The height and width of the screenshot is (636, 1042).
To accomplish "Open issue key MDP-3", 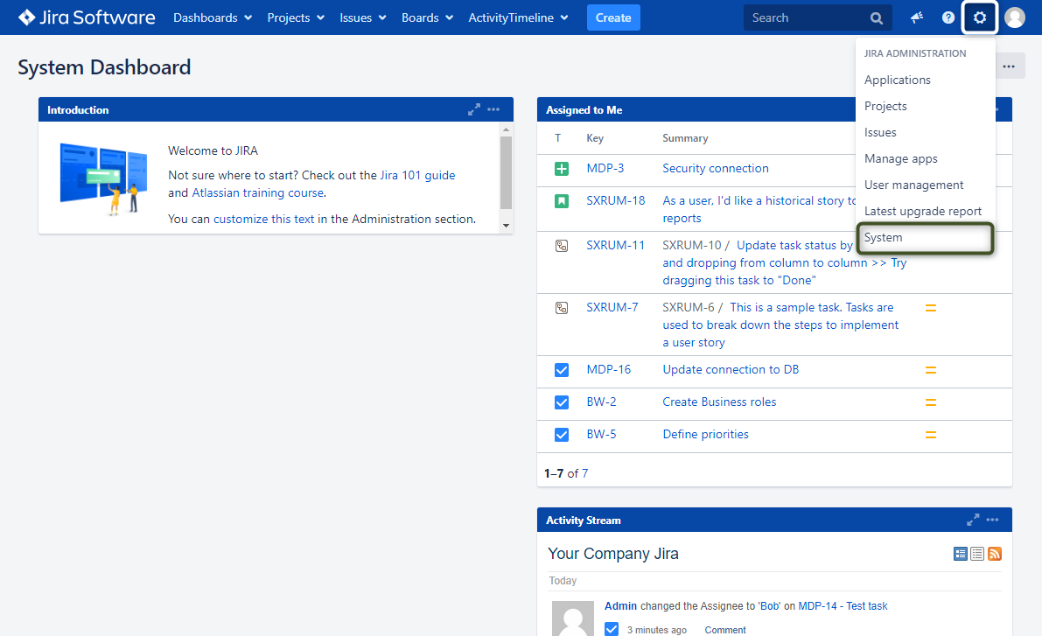I will 605,169.
